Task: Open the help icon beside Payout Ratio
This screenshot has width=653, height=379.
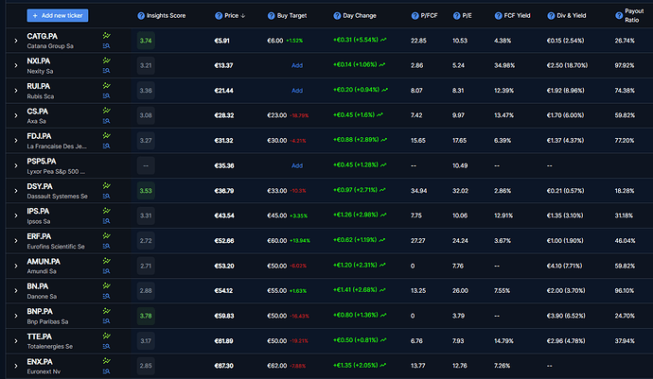Action: [619, 16]
